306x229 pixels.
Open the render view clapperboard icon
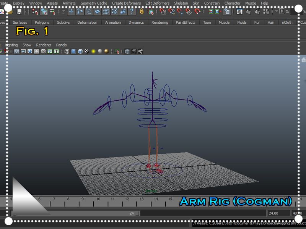[x=239, y=12]
